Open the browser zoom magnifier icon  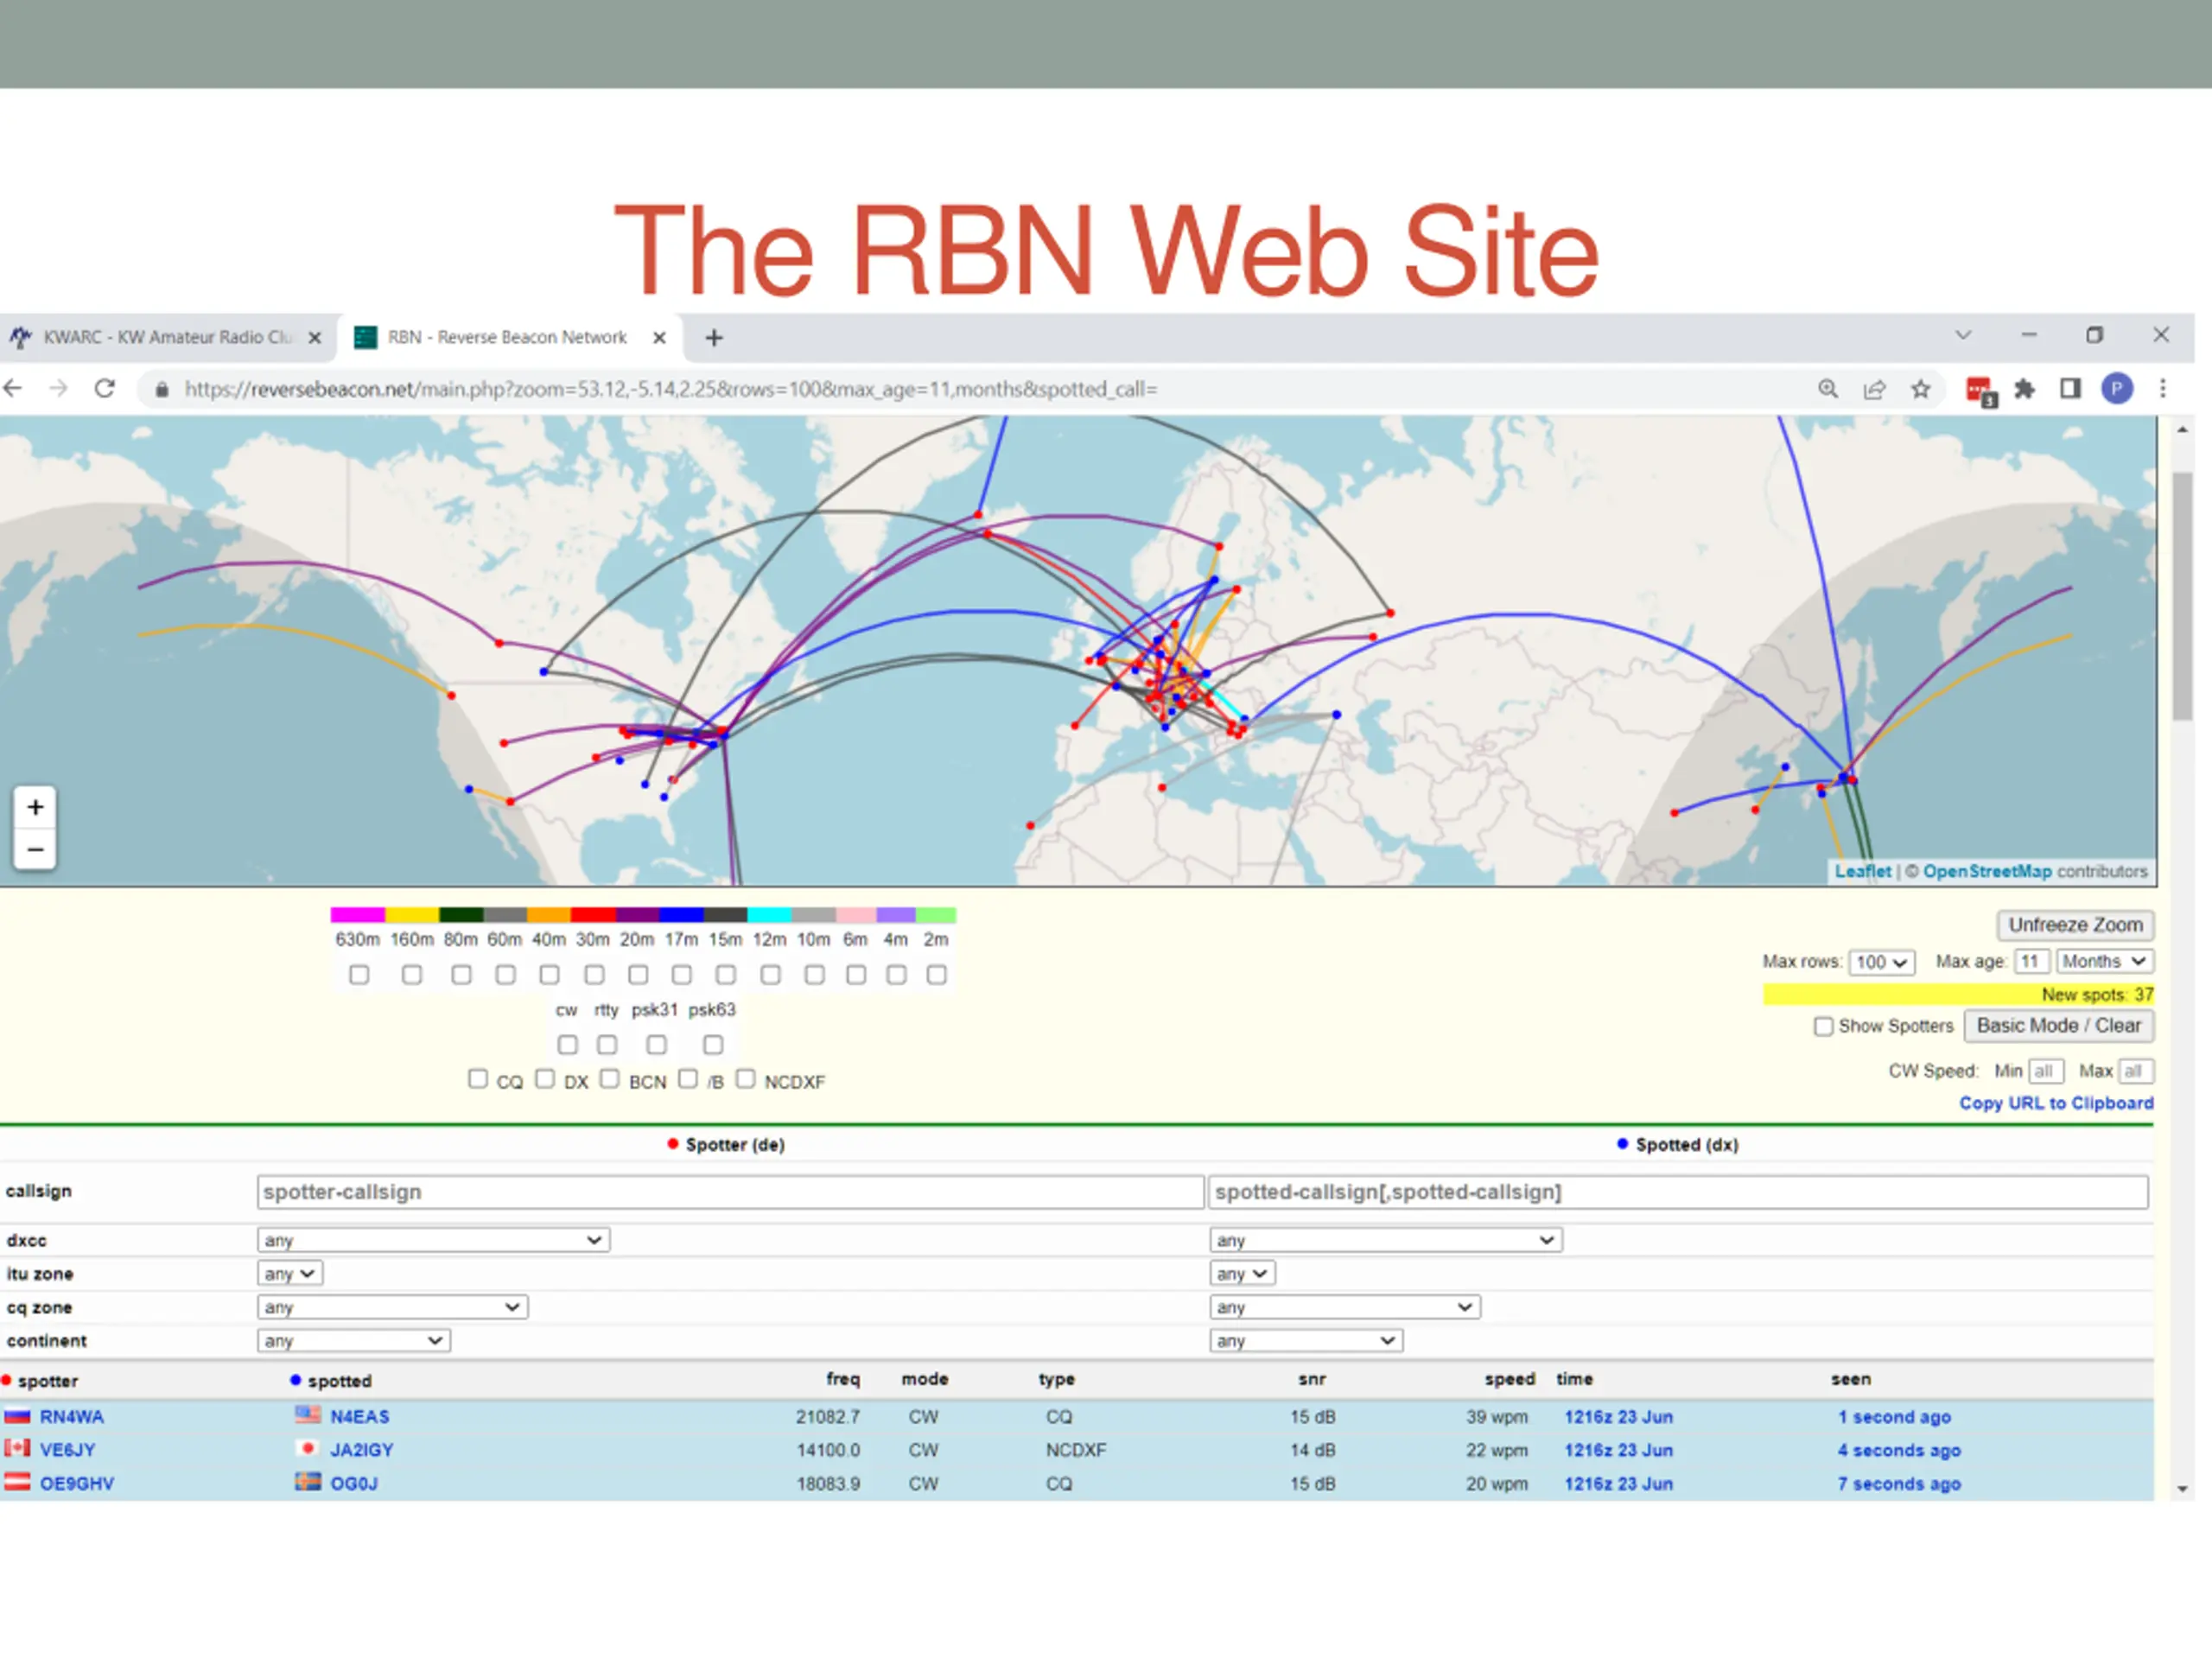click(x=1828, y=389)
